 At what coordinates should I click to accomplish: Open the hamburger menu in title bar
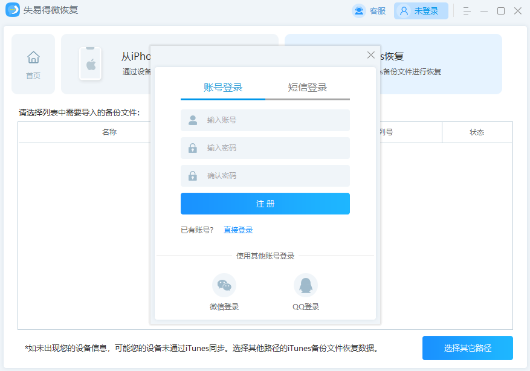click(x=467, y=11)
